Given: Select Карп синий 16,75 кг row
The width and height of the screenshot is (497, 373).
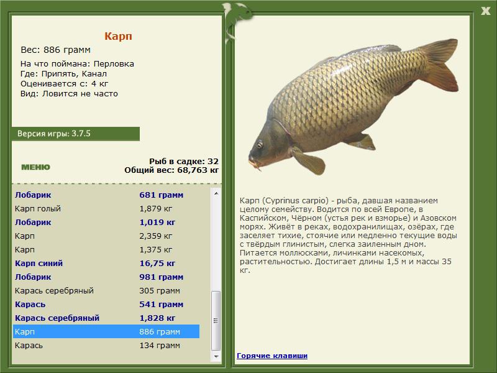Looking at the screenshot, I should coord(106,263).
